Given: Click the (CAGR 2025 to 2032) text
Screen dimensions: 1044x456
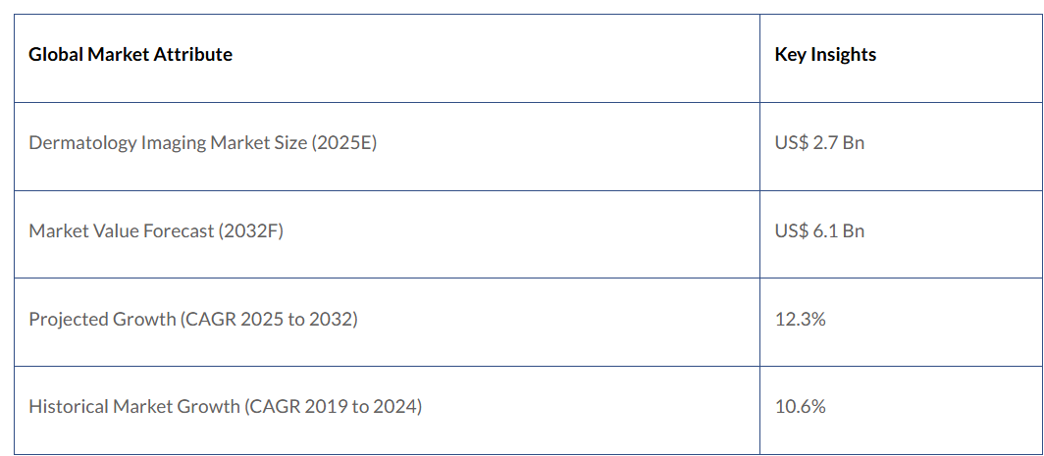Looking at the screenshot, I should click(269, 320).
